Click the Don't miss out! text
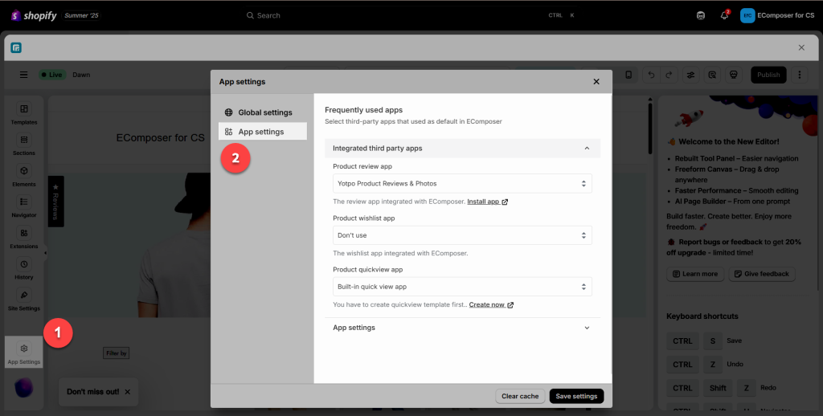The width and height of the screenshot is (823, 416). coord(93,392)
